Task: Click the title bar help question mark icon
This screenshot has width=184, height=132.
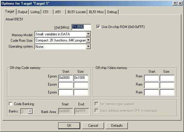Action: pos(175,3)
